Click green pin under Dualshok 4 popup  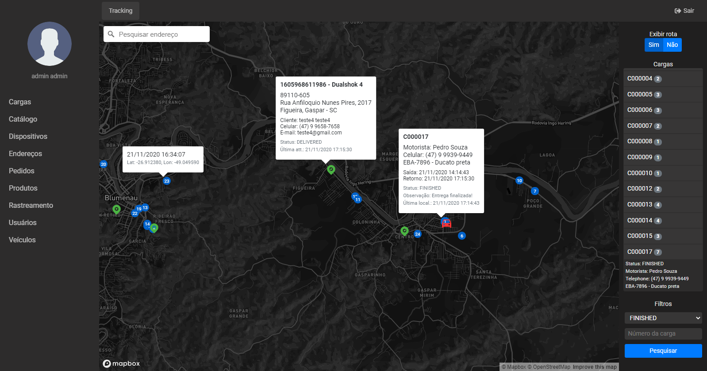coord(331,169)
